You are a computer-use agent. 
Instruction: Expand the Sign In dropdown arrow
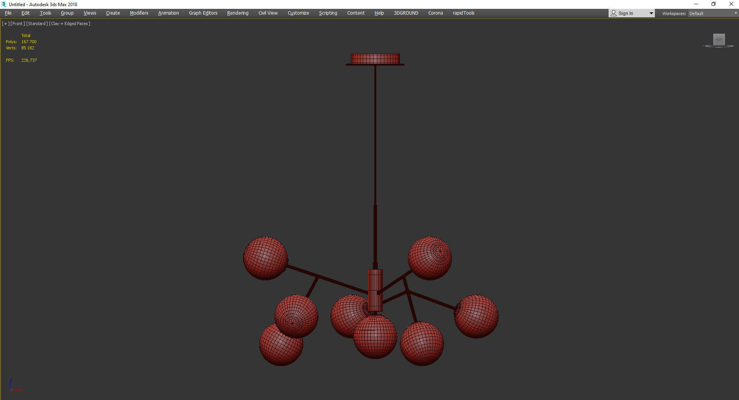click(x=651, y=14)
